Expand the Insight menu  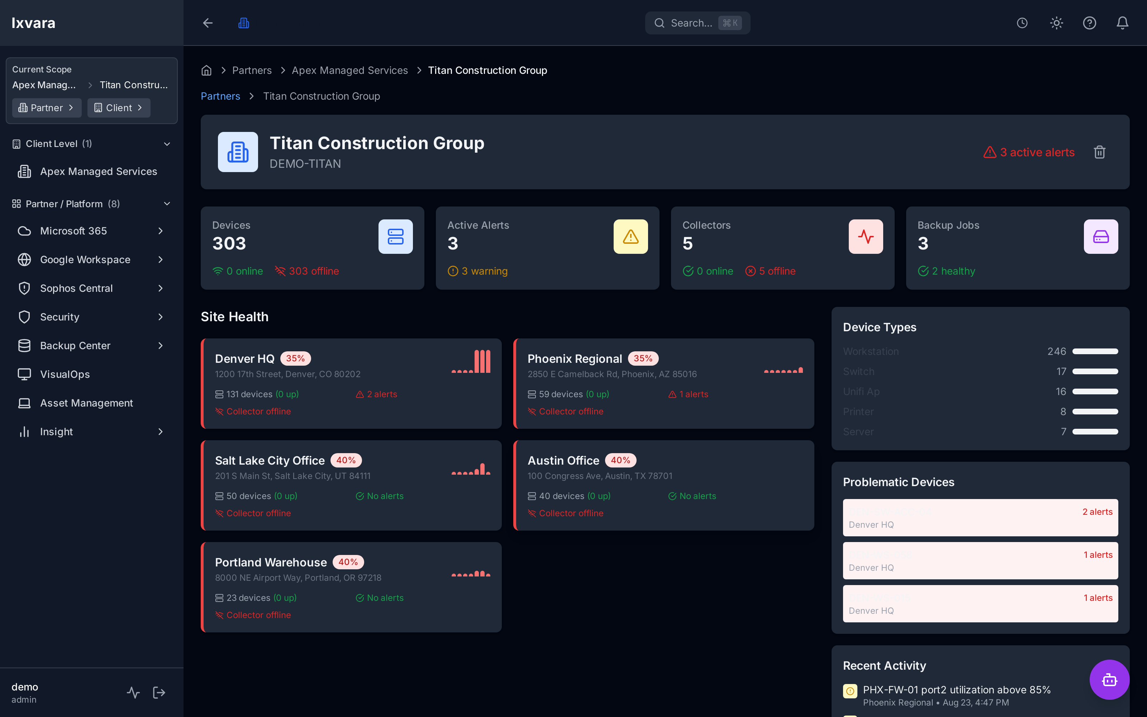91,432
